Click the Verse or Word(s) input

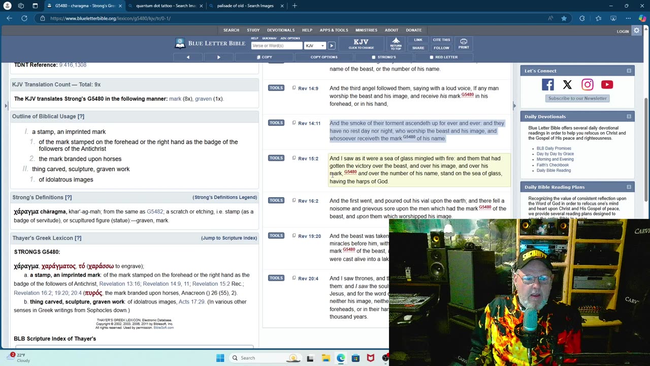click(x=277, y=46)
